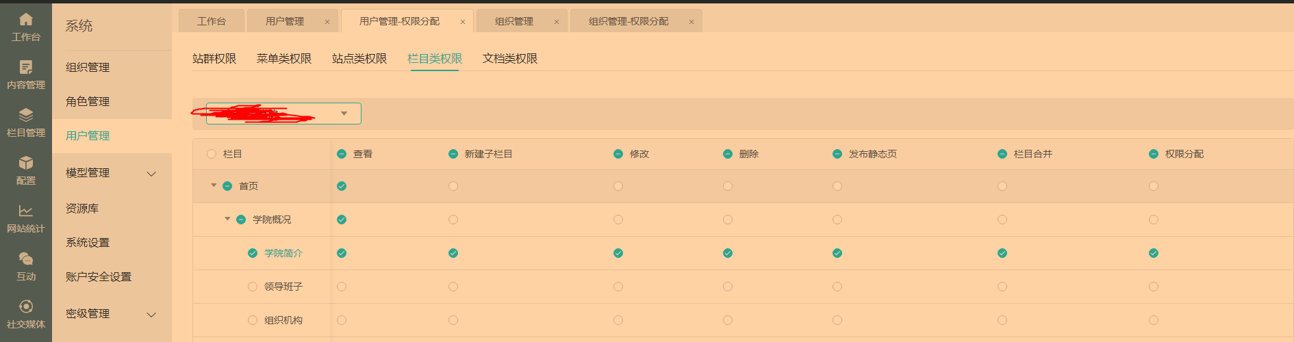The height and width of the screenshot is (342, 1294).
Task: Check the 栏目 select-all checkbox in header
Action: [x=212, y=154]
